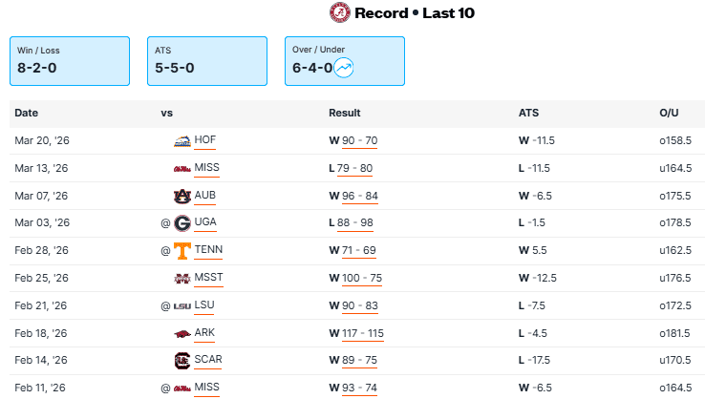Click the Alabama logo beside Record heading
The width and height of the screenshot is (705, 399).
click(x=339, y=12)
